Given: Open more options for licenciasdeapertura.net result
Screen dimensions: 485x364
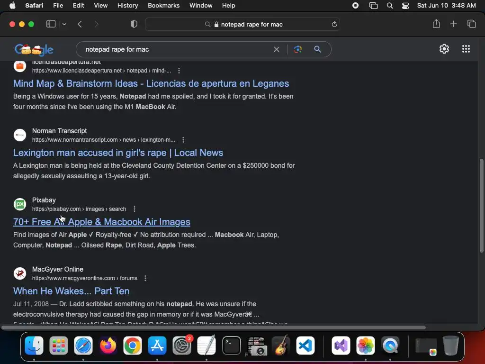Looking at the screenshot, I should click(179, 71).
